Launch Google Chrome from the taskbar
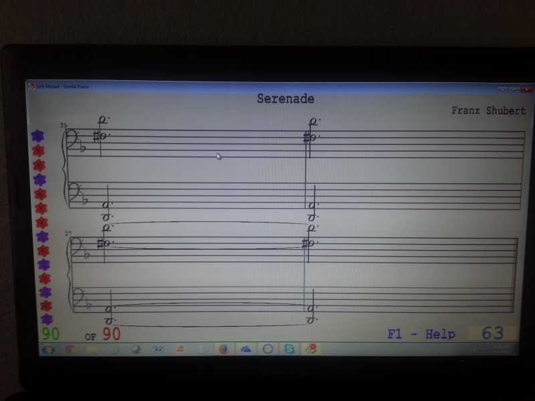Image resolution: width=535 pixels, height=401 pixels. click(x=70, y=350)
